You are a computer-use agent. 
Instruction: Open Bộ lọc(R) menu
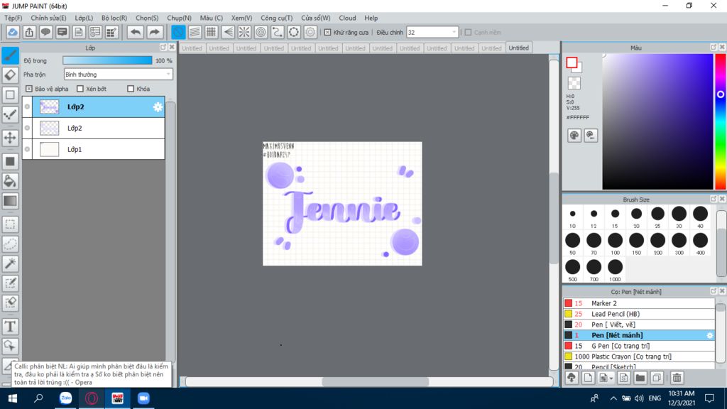114,18
